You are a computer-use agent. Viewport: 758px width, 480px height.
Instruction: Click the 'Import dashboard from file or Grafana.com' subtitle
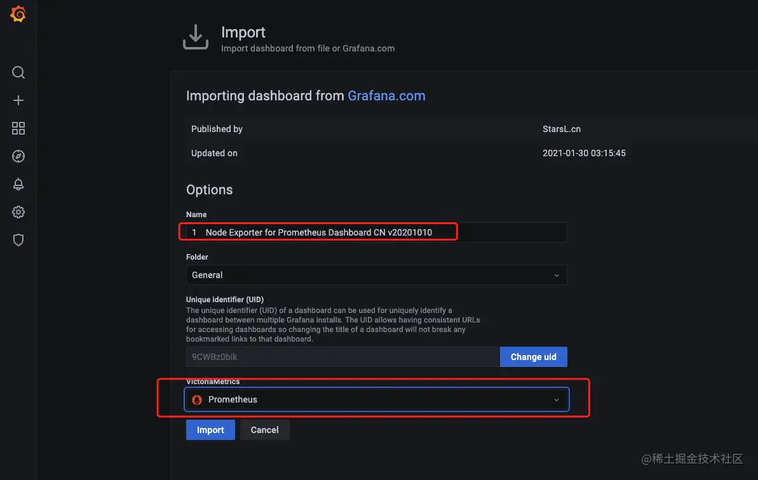tap(308, 48)
